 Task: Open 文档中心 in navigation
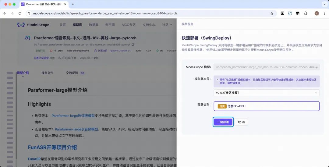pos(149,25)
